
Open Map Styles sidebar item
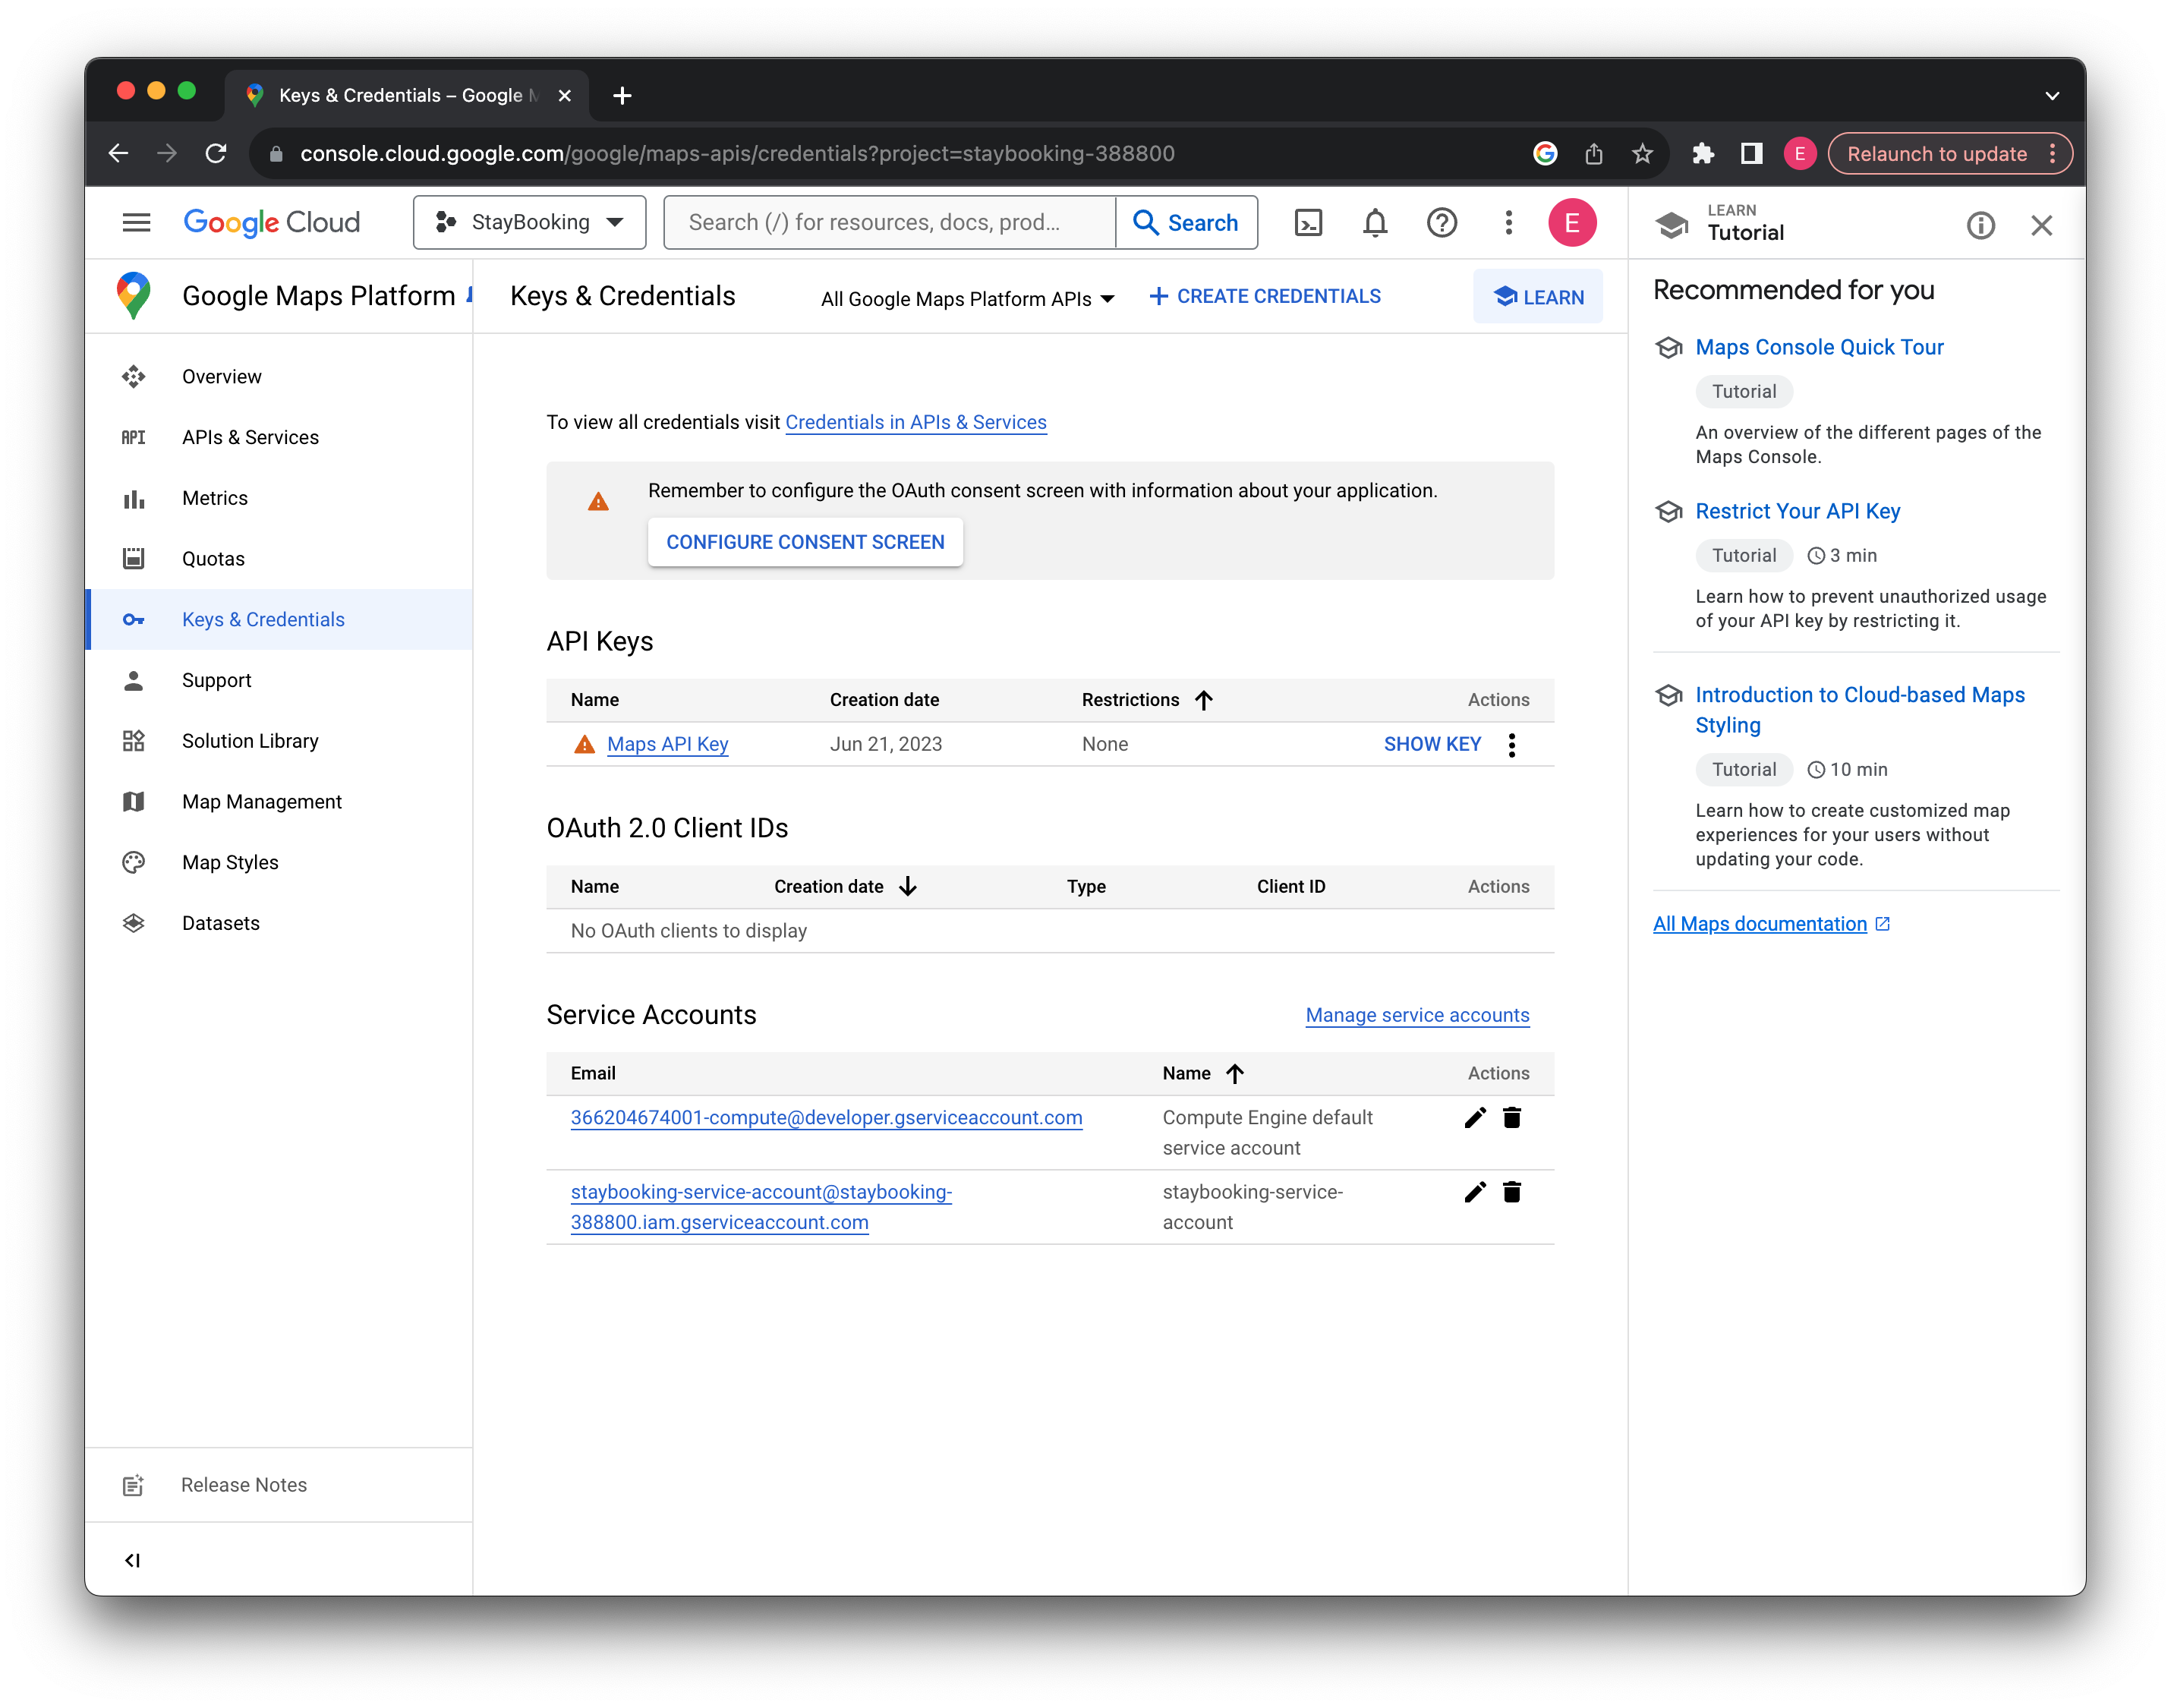tap(230, 862)
